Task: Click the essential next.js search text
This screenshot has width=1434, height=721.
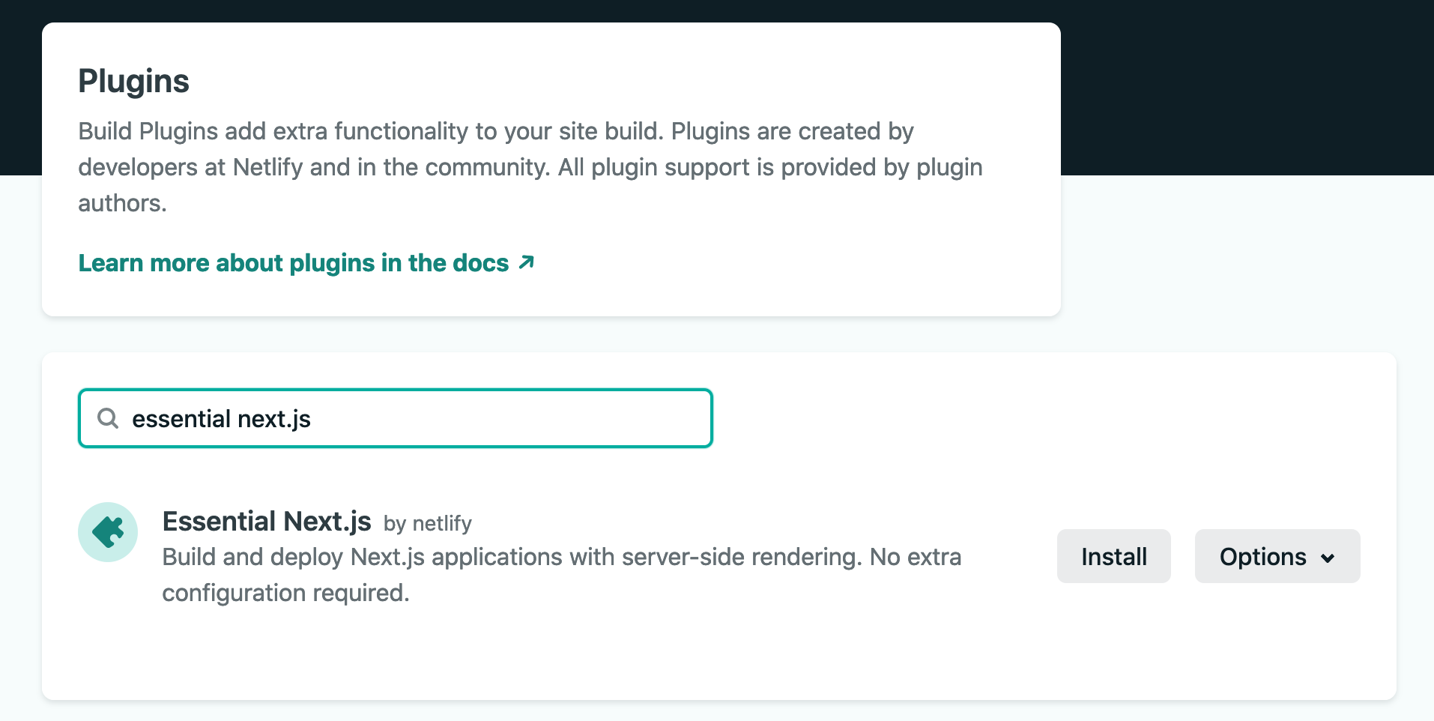Action: pos(222,418)
